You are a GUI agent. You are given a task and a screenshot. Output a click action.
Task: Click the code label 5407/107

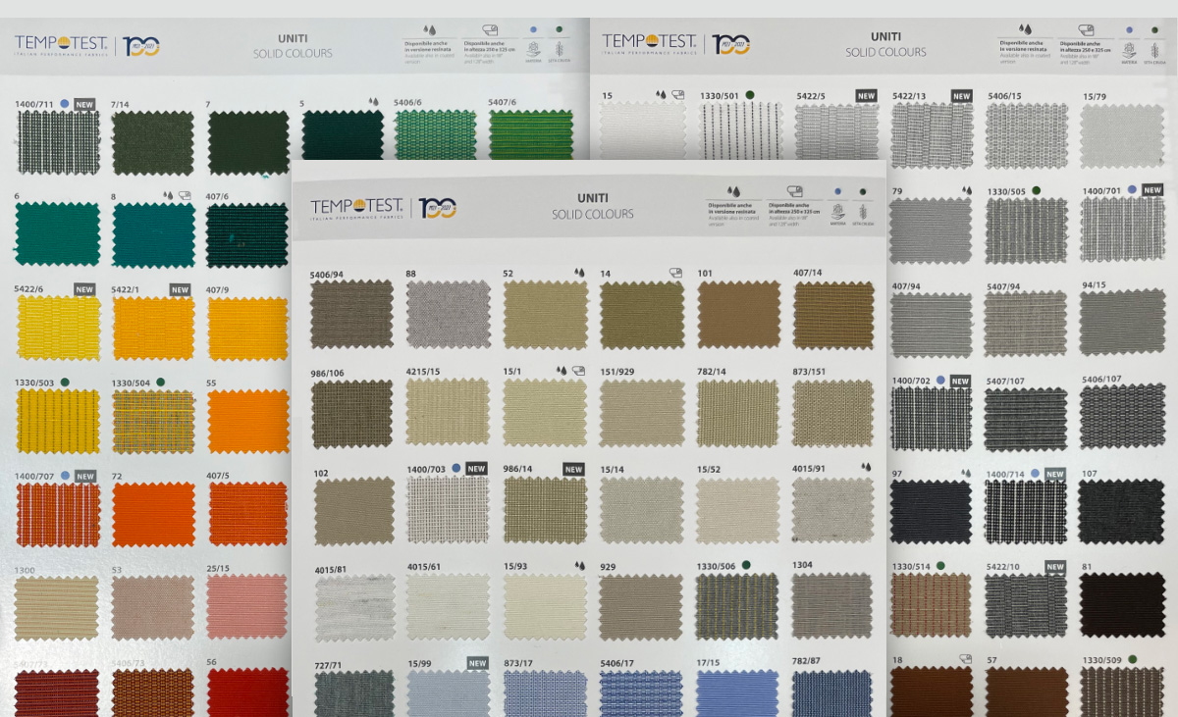tap(1004, 380)
